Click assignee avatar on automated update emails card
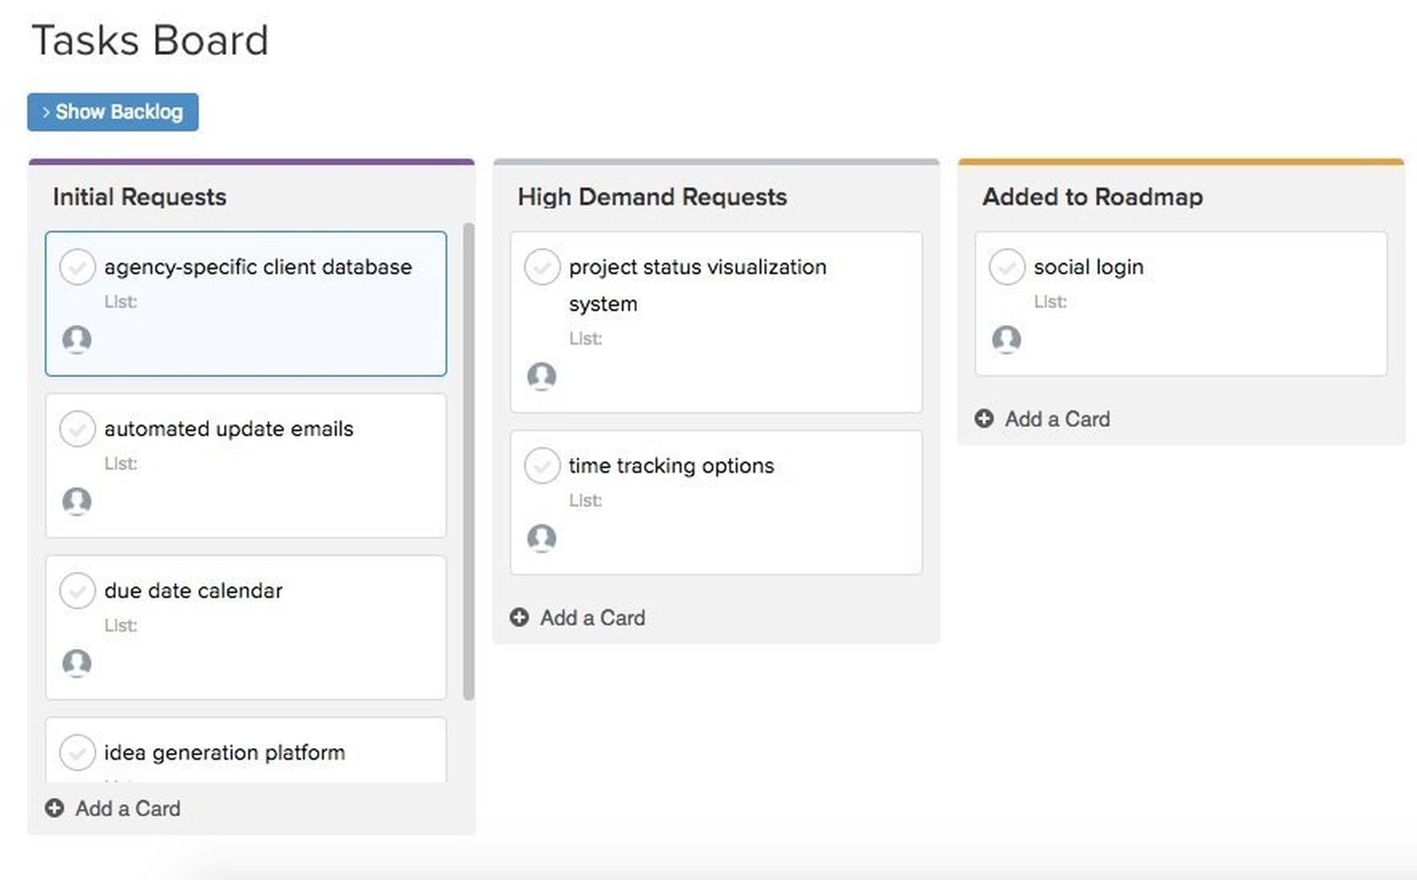This screenshot has height=880, width=1417. 77,501
